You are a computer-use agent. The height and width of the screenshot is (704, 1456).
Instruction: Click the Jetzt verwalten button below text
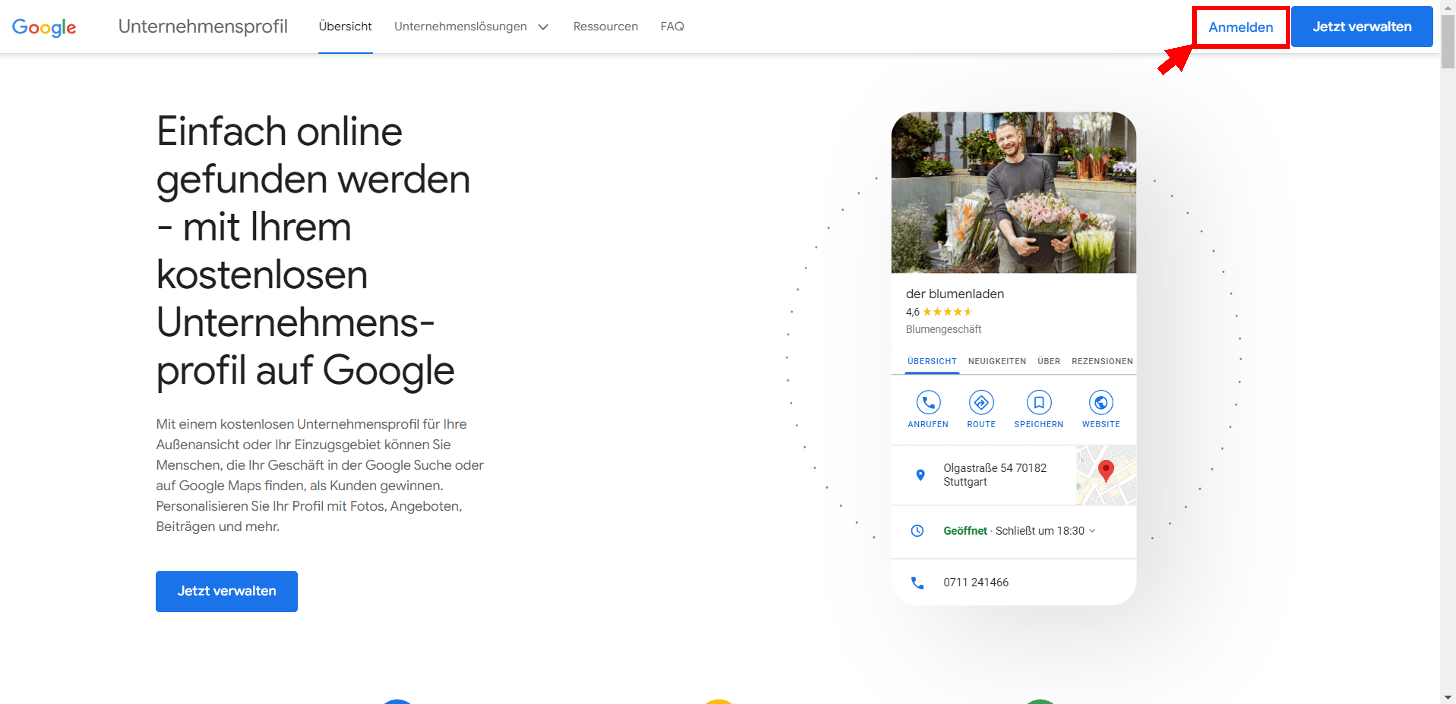(x=227, y=591)
